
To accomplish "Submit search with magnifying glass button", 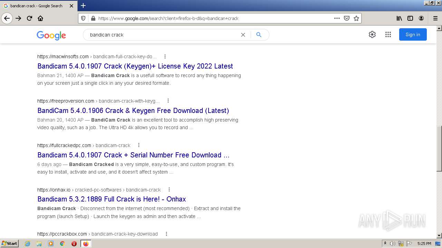I will (x=259, y=35).
